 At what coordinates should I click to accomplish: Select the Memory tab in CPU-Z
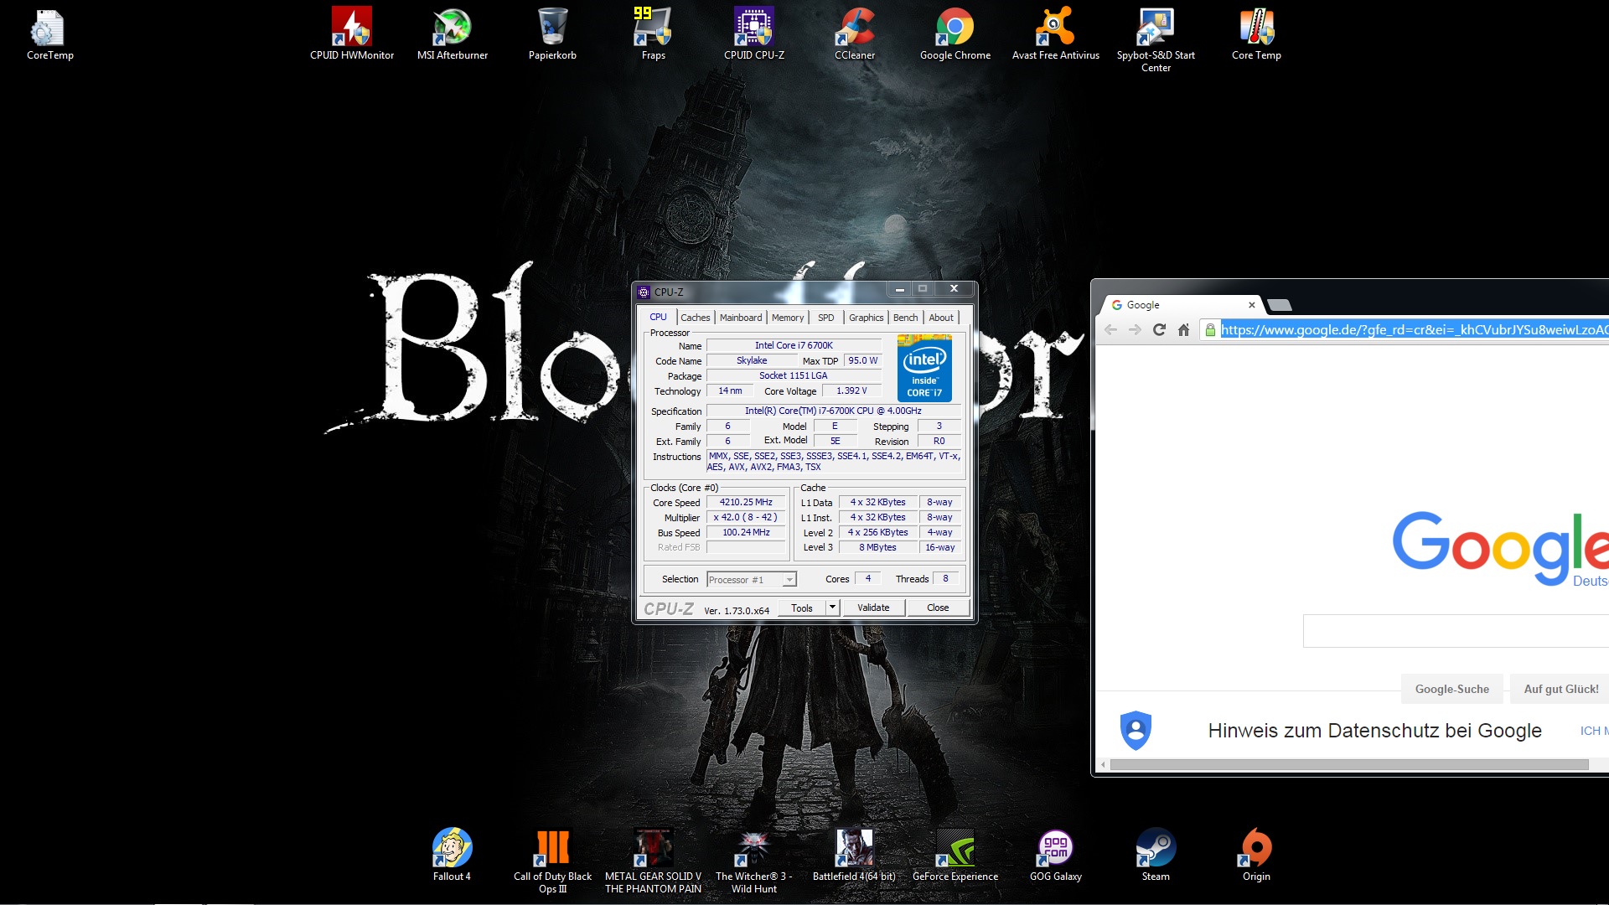pyautogui.click(x=788, y=318)
